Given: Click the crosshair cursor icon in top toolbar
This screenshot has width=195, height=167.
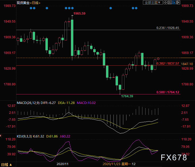Looking at the screenshot, I should pos(165,2).
